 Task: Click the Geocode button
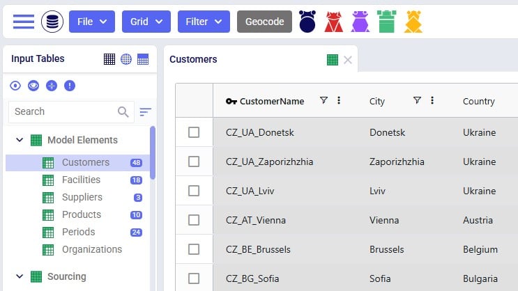pos(264,22)
